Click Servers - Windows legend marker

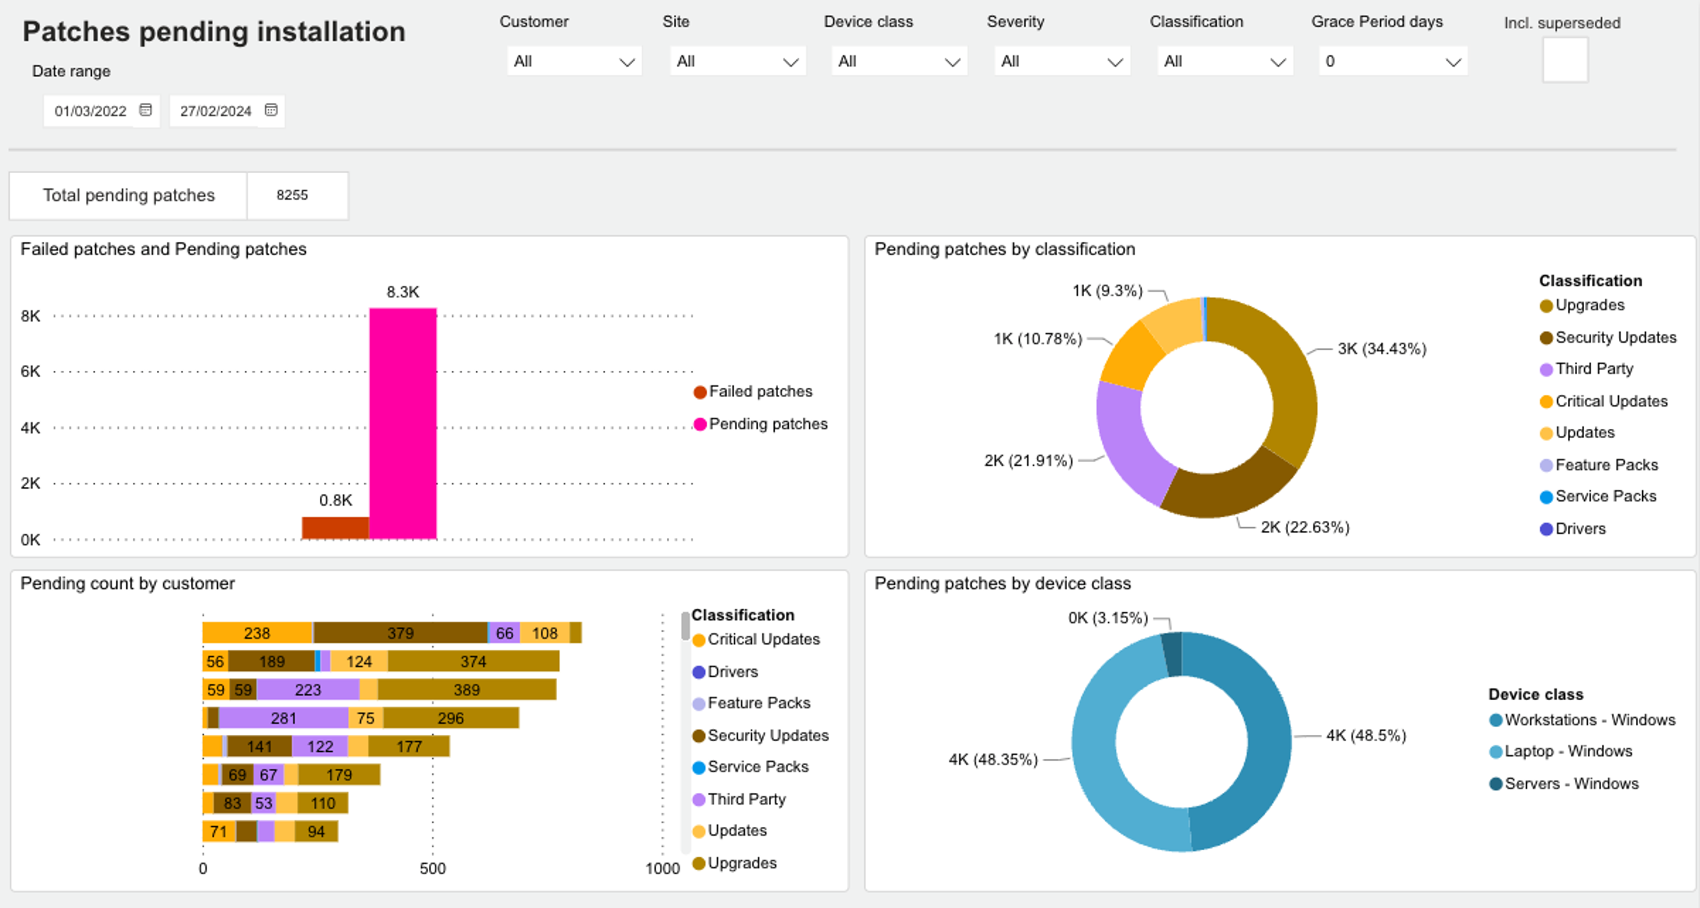tap(1495, 784)
